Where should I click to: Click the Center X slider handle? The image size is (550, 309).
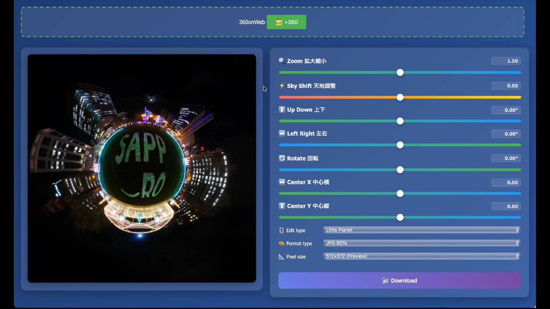pyautogui.click(x=400, y=193)
